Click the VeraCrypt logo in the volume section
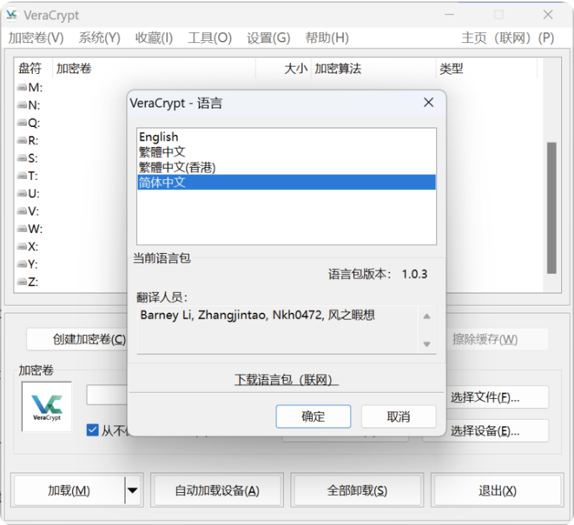Viewport: 574px width, 525px height. tap(46, 407)
